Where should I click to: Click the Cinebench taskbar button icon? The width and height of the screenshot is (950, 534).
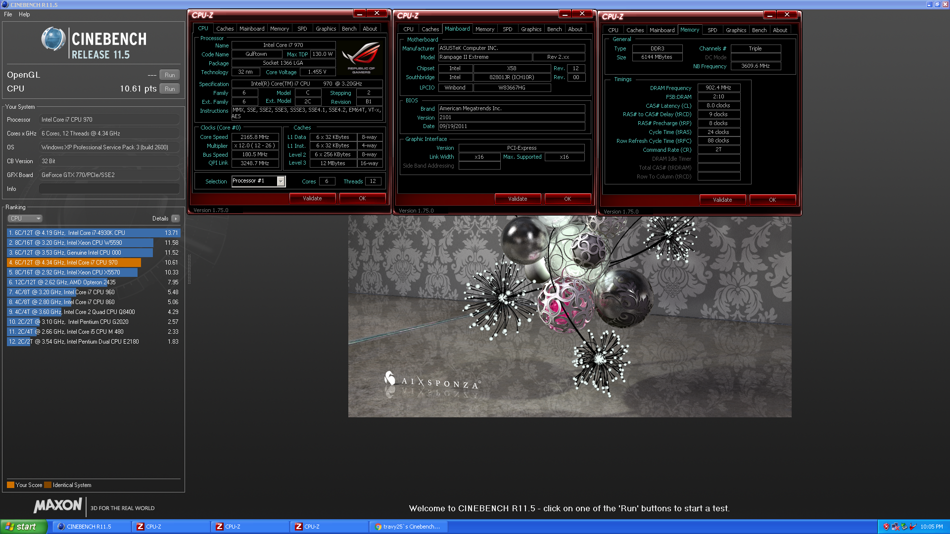pyautogui.click(x=61, y=527)
